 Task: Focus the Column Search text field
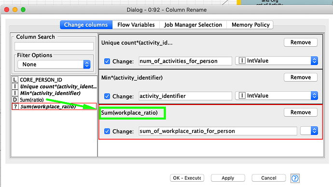(54, 46)
